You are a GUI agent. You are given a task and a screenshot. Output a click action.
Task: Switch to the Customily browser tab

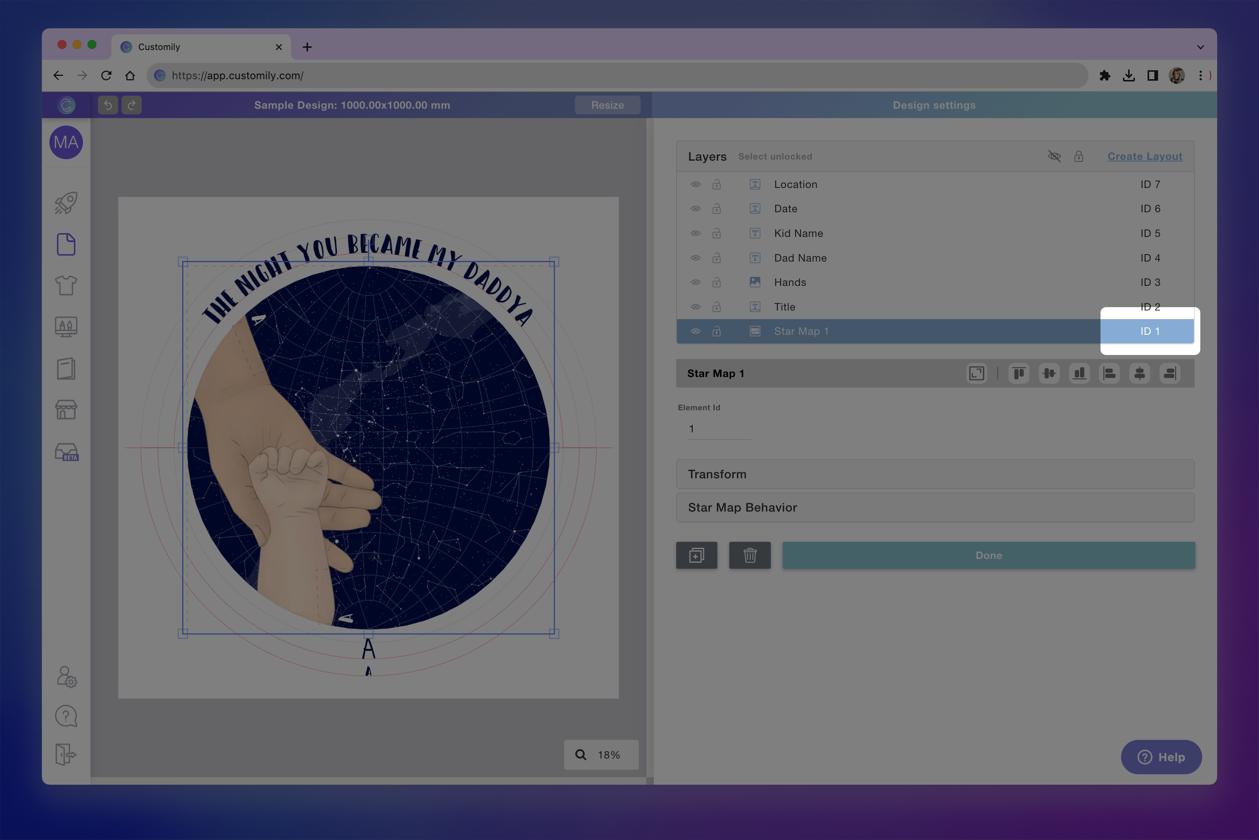pos(201,47)
